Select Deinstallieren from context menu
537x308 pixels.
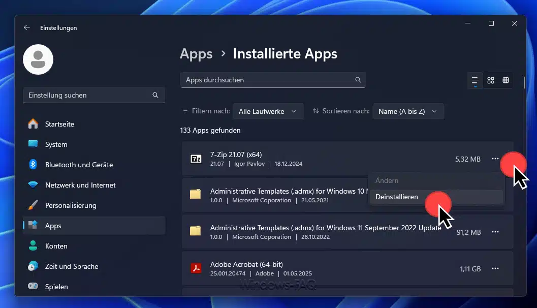tap(397, 197)
